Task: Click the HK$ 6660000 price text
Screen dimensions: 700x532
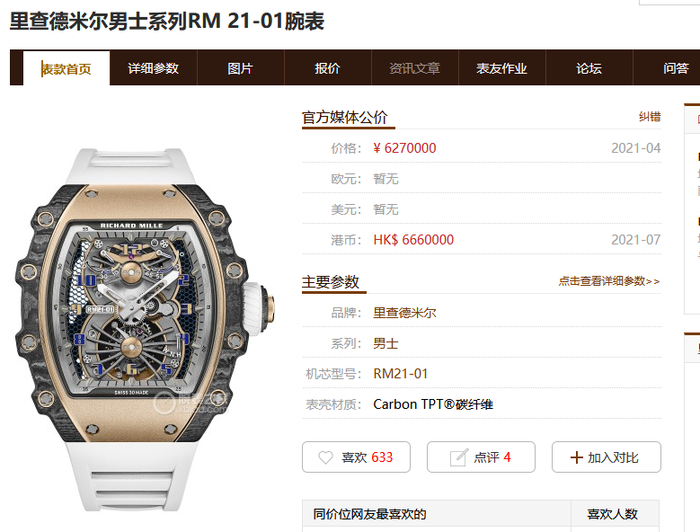Action: click(413, 240)
